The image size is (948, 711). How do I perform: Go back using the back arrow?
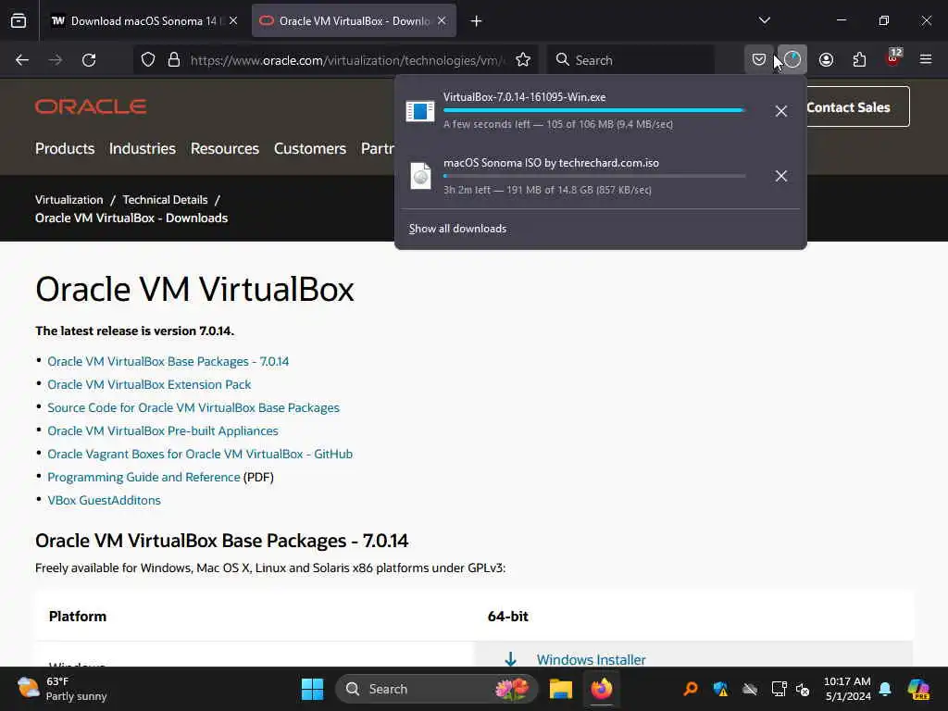[x=22, y=60]
